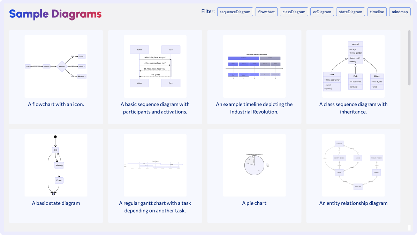The width and height of the screenshot is (417, 235).
Task: Filter by sequenceDiagram
Action: pyautogui.click(x=235, y=12)
